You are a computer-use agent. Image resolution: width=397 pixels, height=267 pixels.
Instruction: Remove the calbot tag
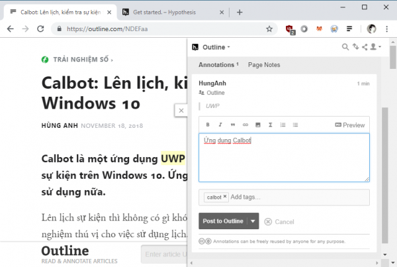[225, 196]
